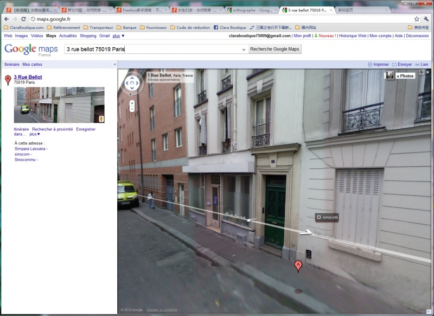Close the Street View panel
Viewport: 434px width, 316px height.
point(427,72)
